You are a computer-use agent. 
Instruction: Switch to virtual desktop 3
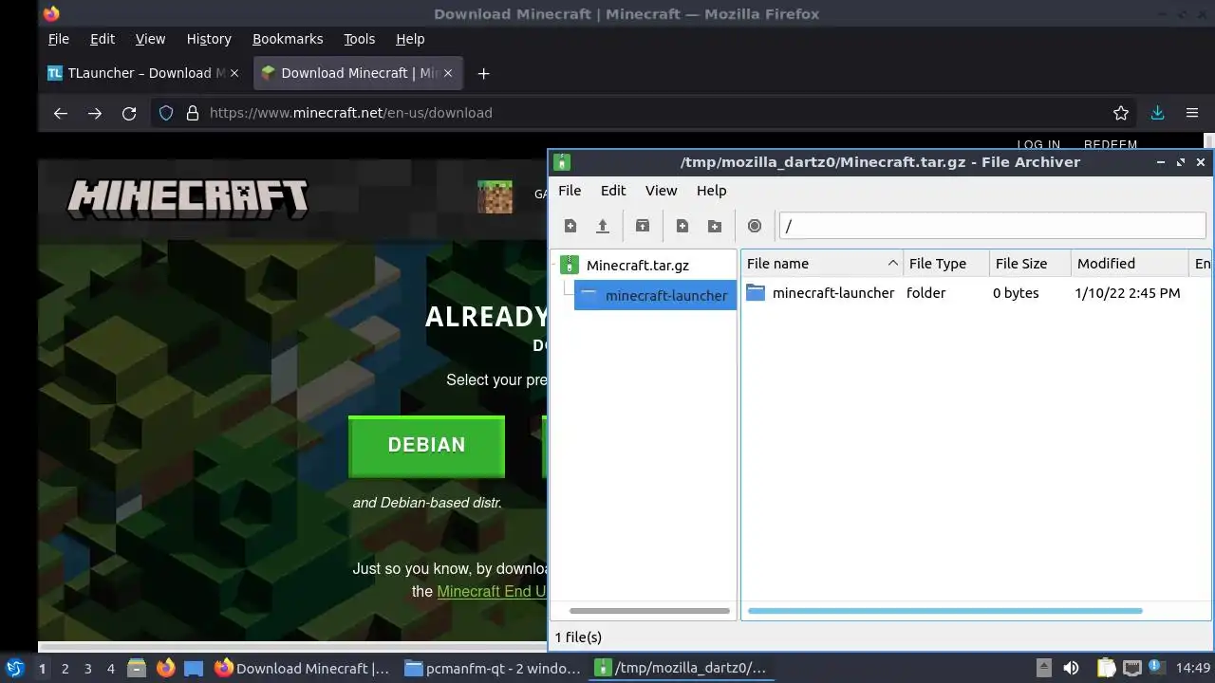87,669
